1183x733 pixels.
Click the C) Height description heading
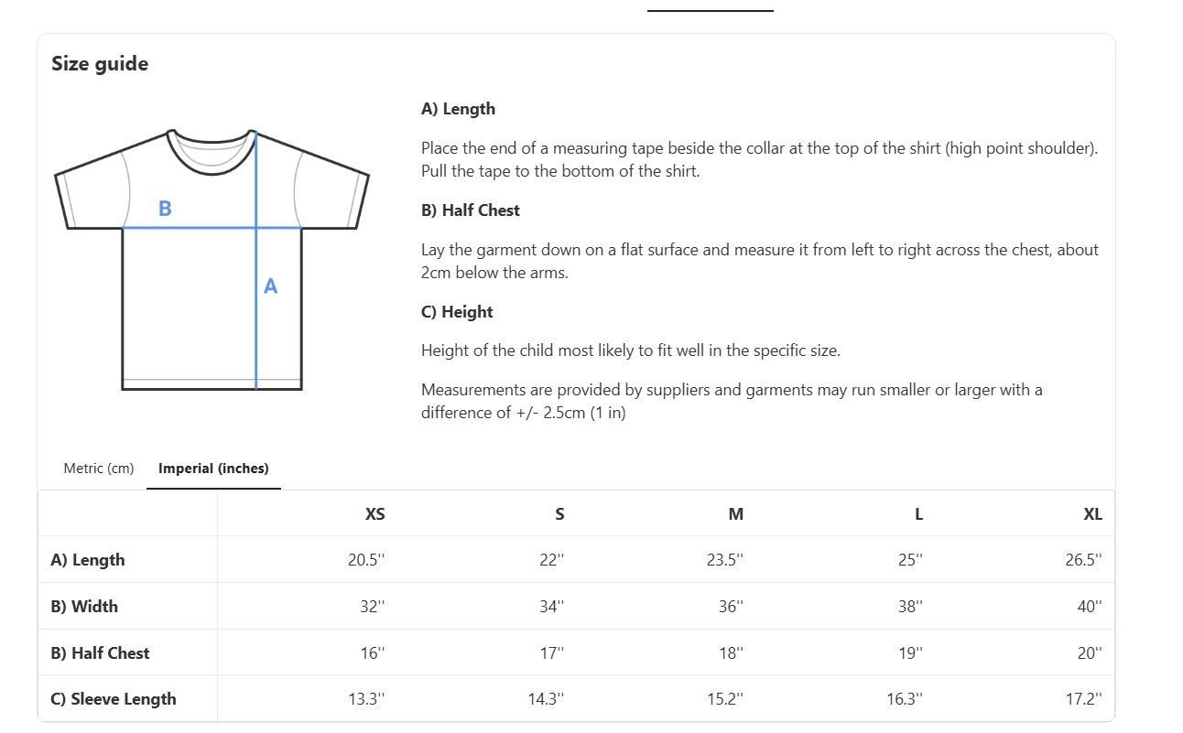coord(457,312)
